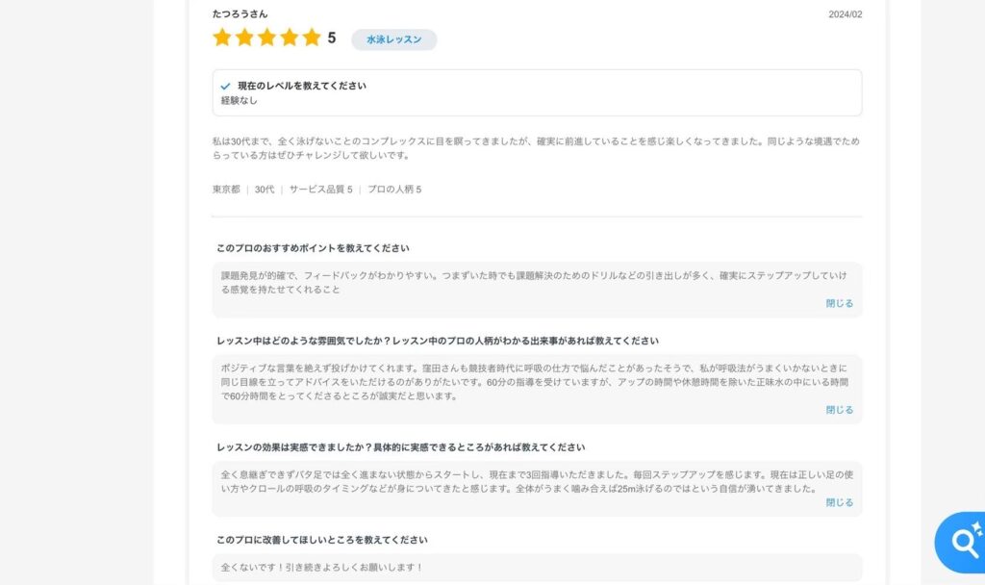The height and width of the screenshot is (585, 985).
Task: Click the rating number 5 beside stars
Action: pos(332,38)
